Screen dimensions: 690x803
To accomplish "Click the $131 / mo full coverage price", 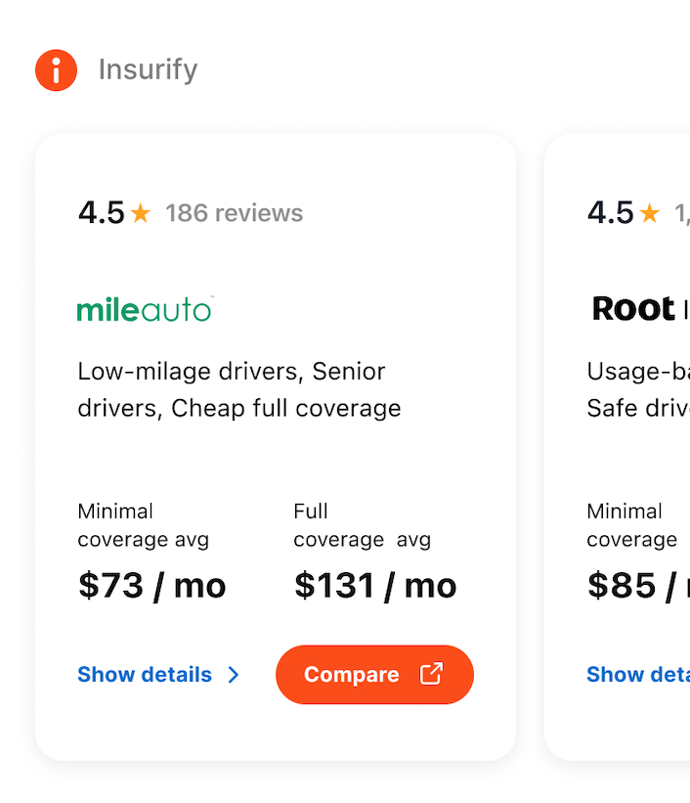I will [374, 584].
